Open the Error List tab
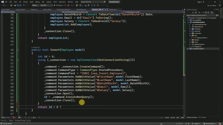 click(4, 120)
